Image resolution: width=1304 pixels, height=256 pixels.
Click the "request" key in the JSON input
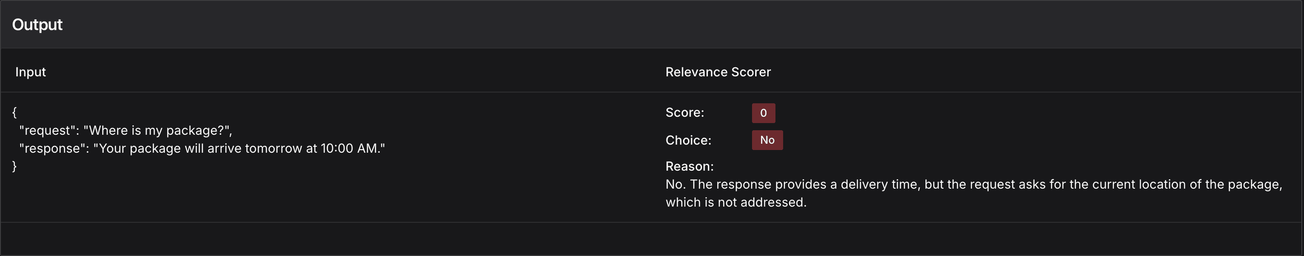48,131
